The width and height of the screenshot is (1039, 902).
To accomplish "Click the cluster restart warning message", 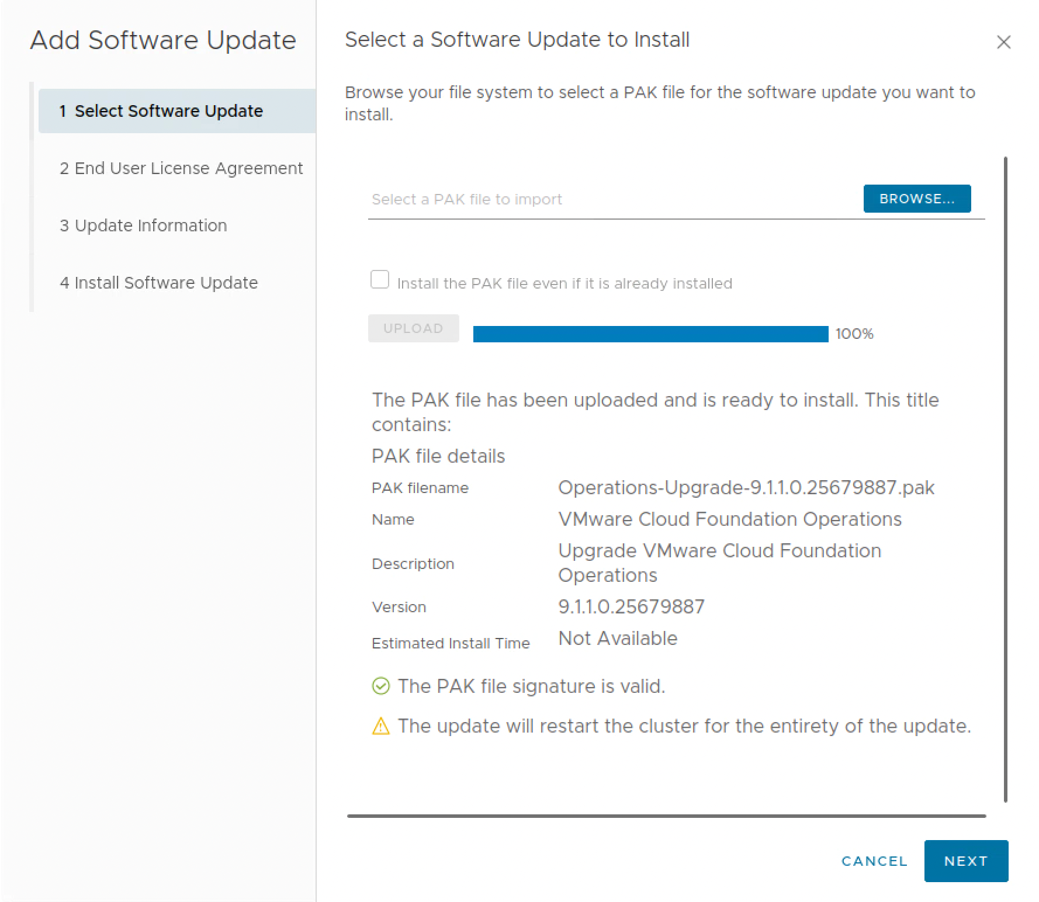I will pos(684,726).
